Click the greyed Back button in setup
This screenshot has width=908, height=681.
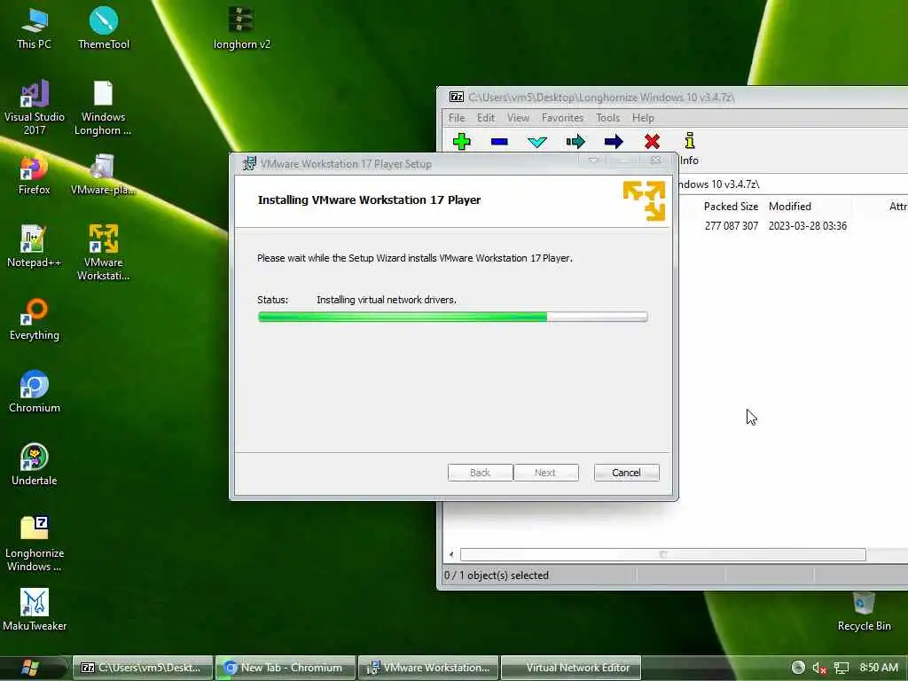(x=480, y=473)
